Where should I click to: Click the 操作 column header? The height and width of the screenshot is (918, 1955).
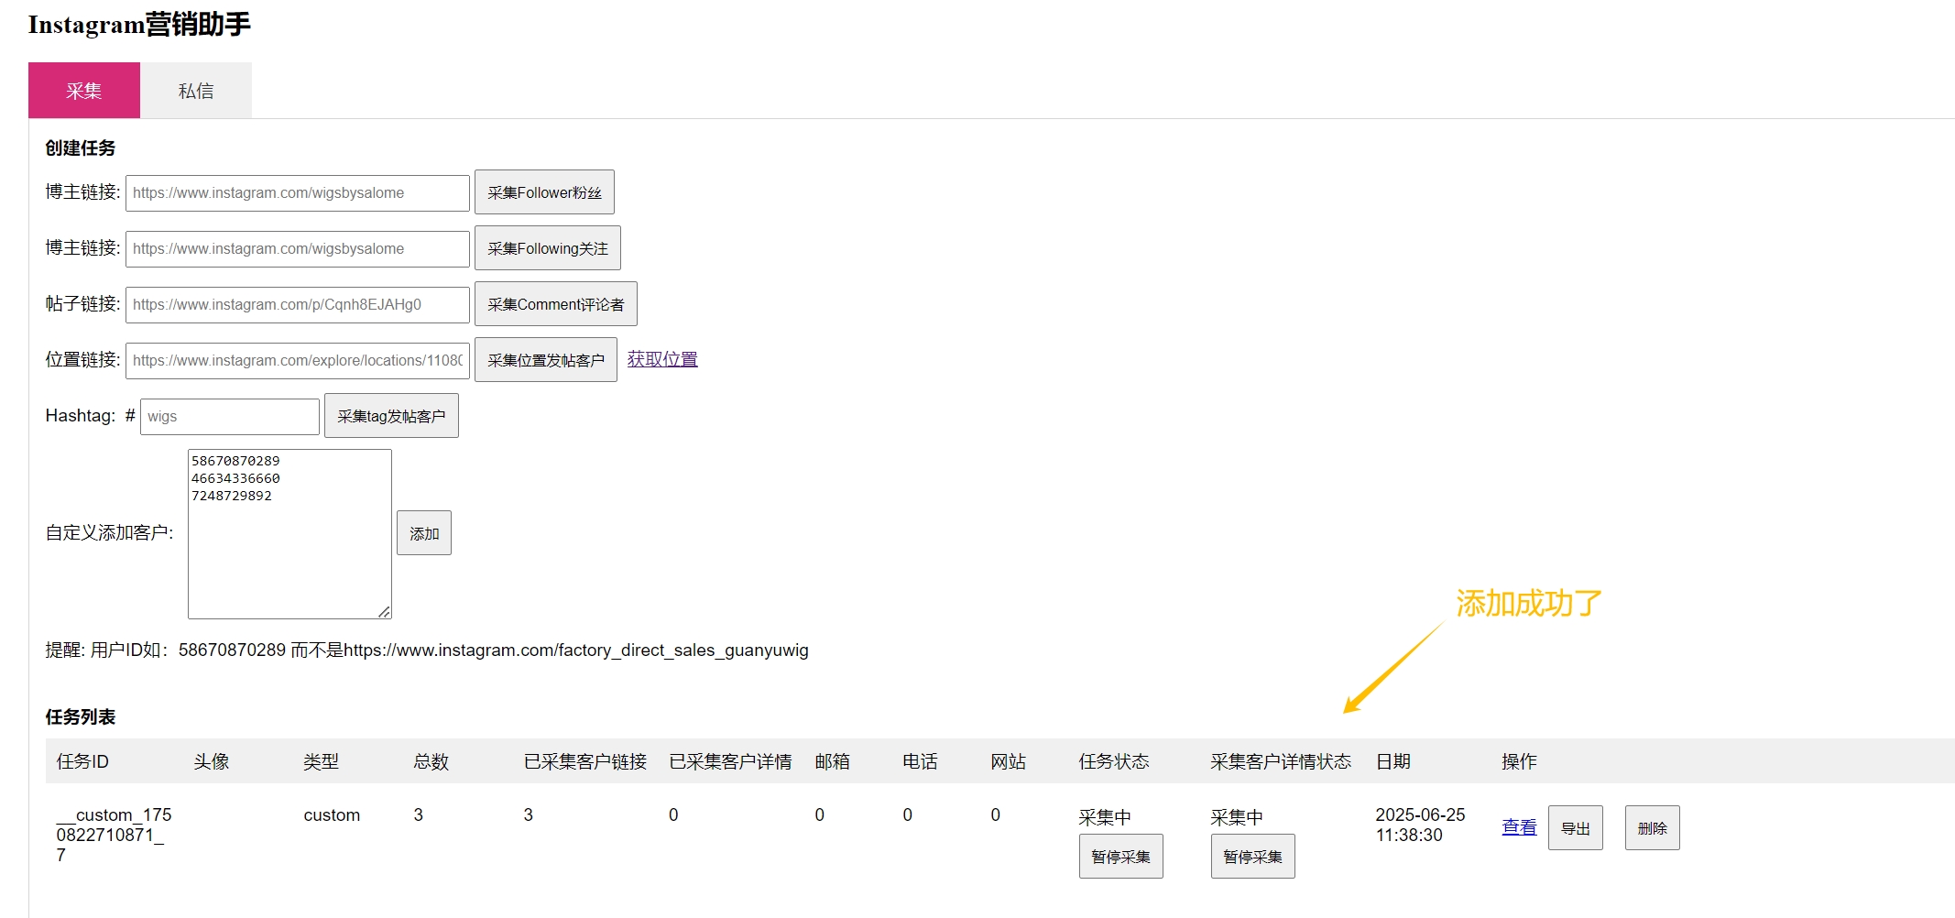coord(1520,761)
